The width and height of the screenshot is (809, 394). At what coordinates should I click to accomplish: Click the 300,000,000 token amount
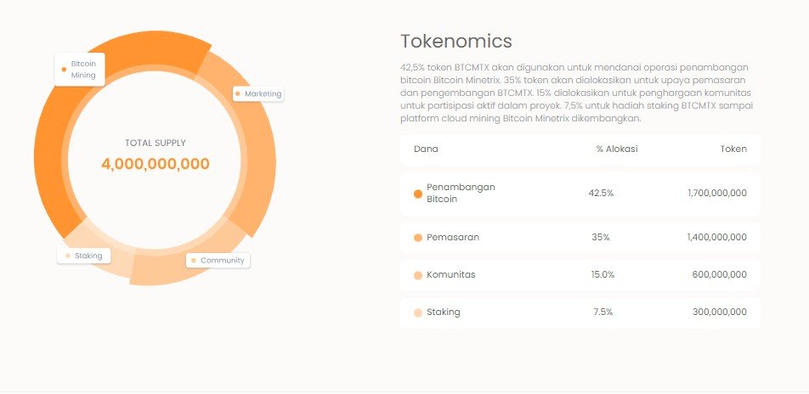[x=718, y=312]
